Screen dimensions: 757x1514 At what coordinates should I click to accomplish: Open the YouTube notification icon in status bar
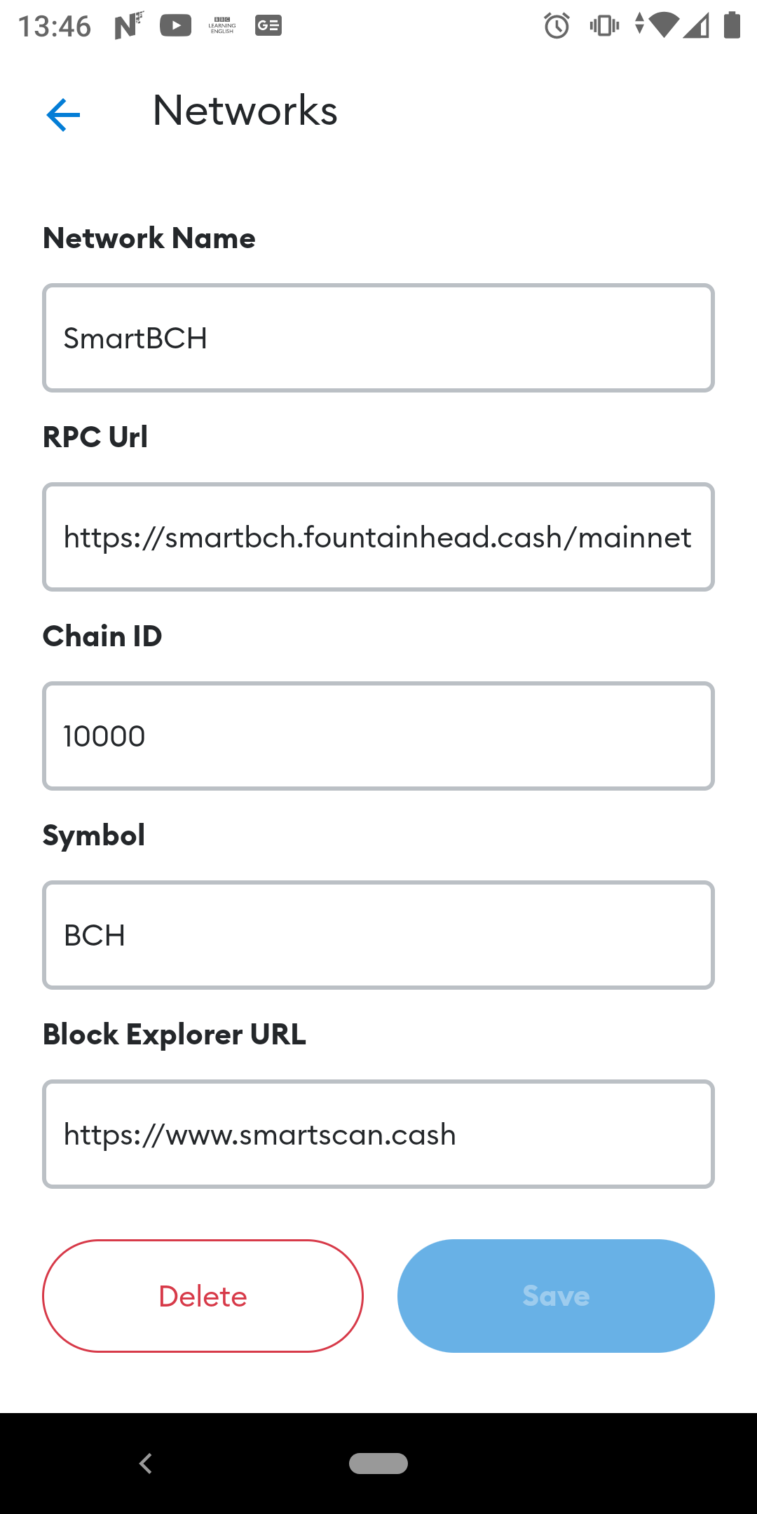(x=175, y=26)
